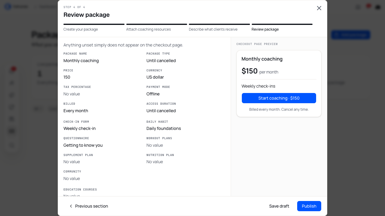
Task: Click the Community No value text
Action: coord(72,178)
